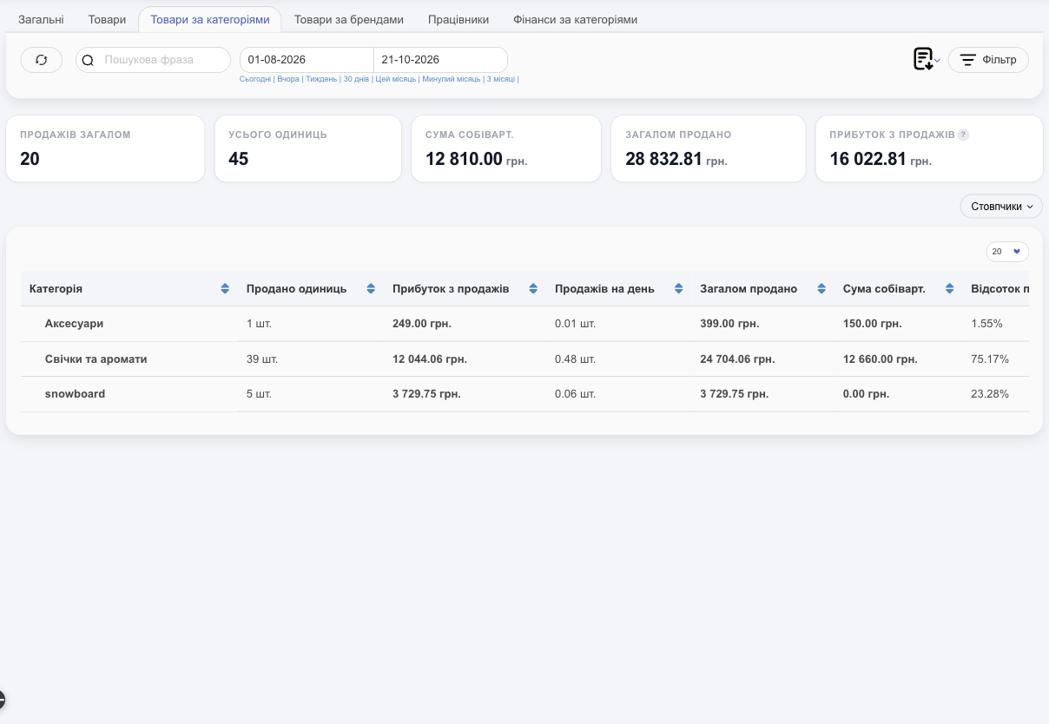Go to the Товари за брендами tab
Screen dimensions: 1049x724
point(349,19)
